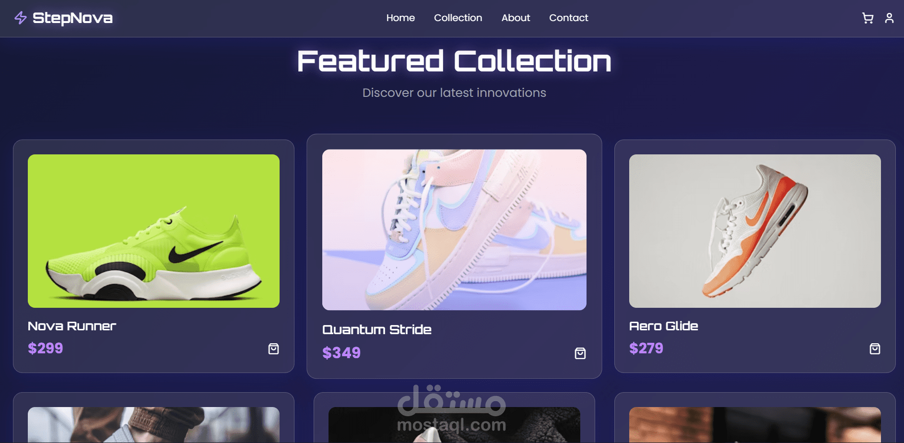This screenshot has height=443, width=904.
Task: Open the user account profile icon
Action: point(889,18)
